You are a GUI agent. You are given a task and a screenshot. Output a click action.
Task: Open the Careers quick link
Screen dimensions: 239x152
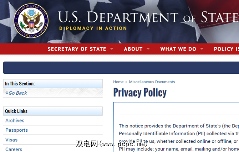(x=14, y=149)
